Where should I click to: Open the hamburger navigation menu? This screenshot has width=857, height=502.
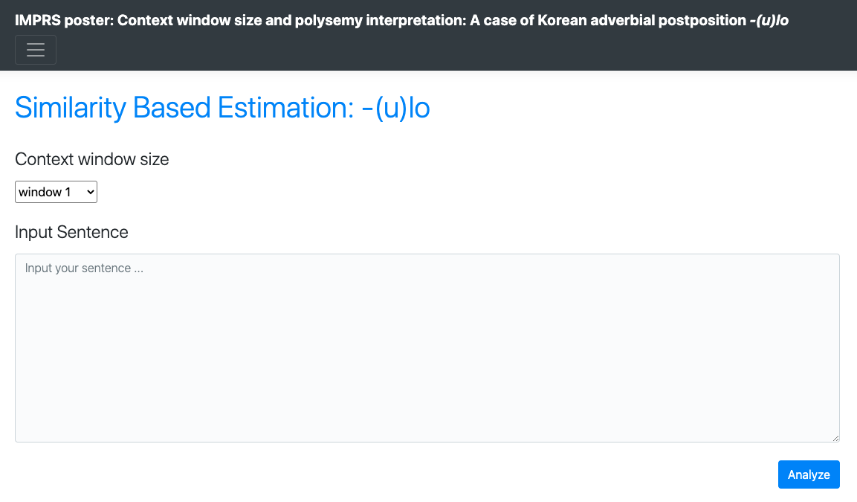pos(36,50)
